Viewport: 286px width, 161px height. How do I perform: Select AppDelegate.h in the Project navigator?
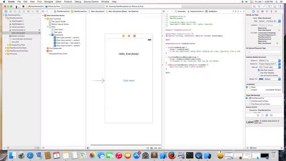coord(17,21)
